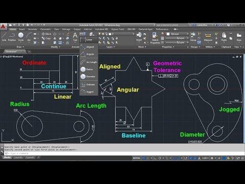The height and width of the screenshot is (184, 245).
Task: Expand the Groups panel
Action: 195,47
